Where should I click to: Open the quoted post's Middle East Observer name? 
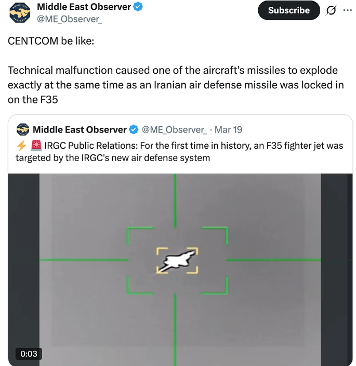click(x=80, y=129)
